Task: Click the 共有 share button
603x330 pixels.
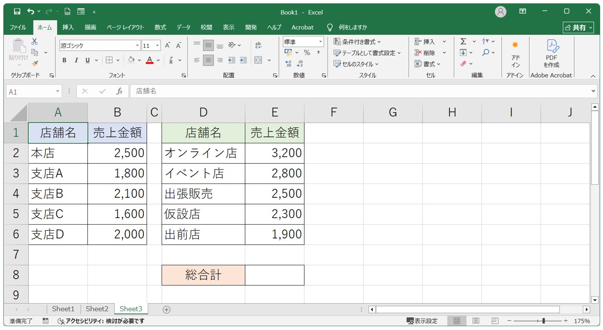Action: tap(579, 28)
